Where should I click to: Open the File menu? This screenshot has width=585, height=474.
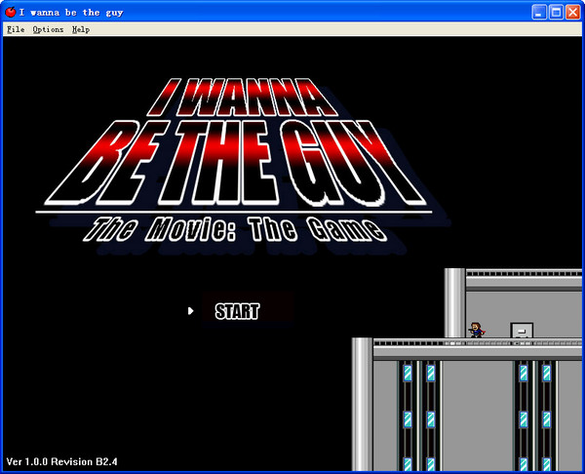click(x=16, y=29)
